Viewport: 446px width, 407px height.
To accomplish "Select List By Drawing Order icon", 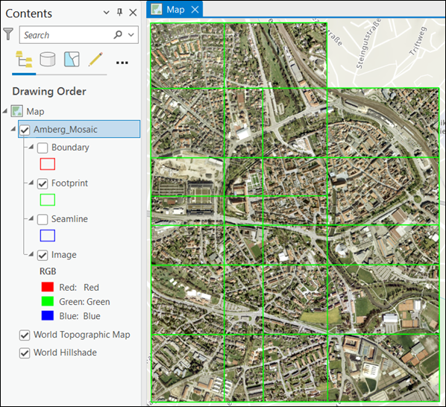I will pyautogui.click(x=24, y=59).
